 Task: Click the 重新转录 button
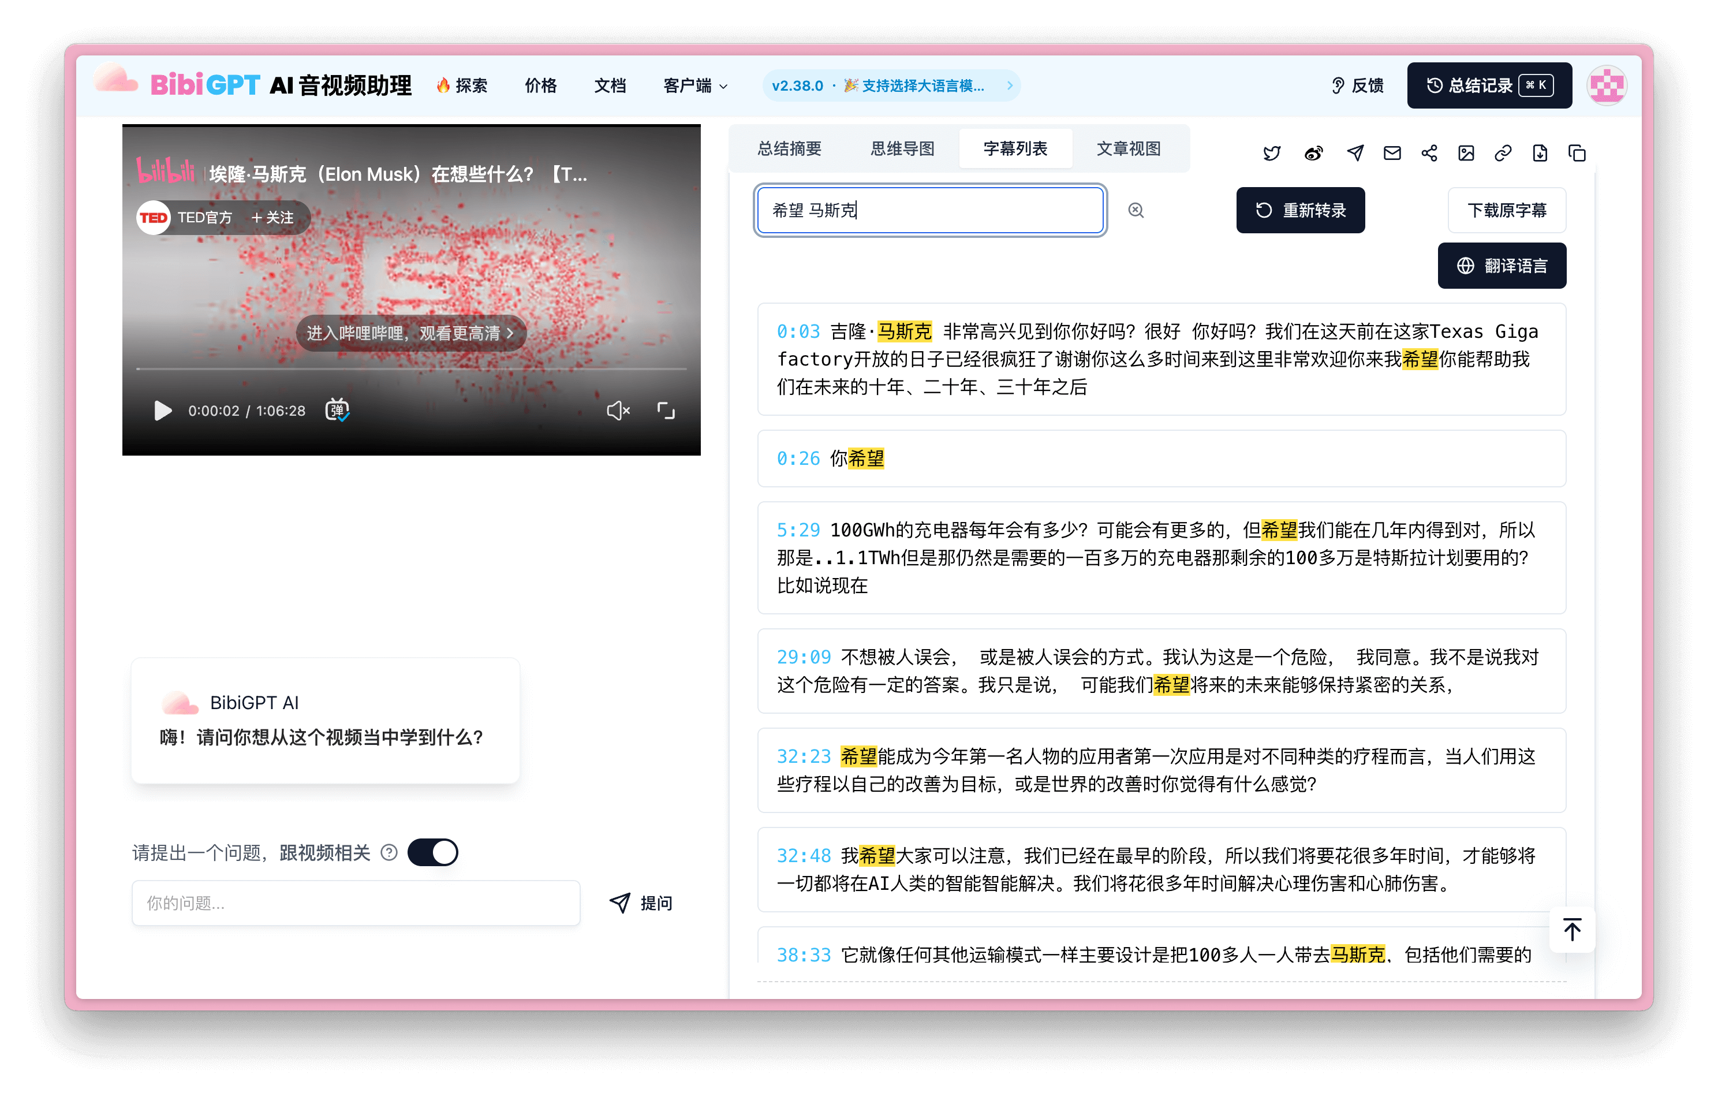click(1300, 210)
